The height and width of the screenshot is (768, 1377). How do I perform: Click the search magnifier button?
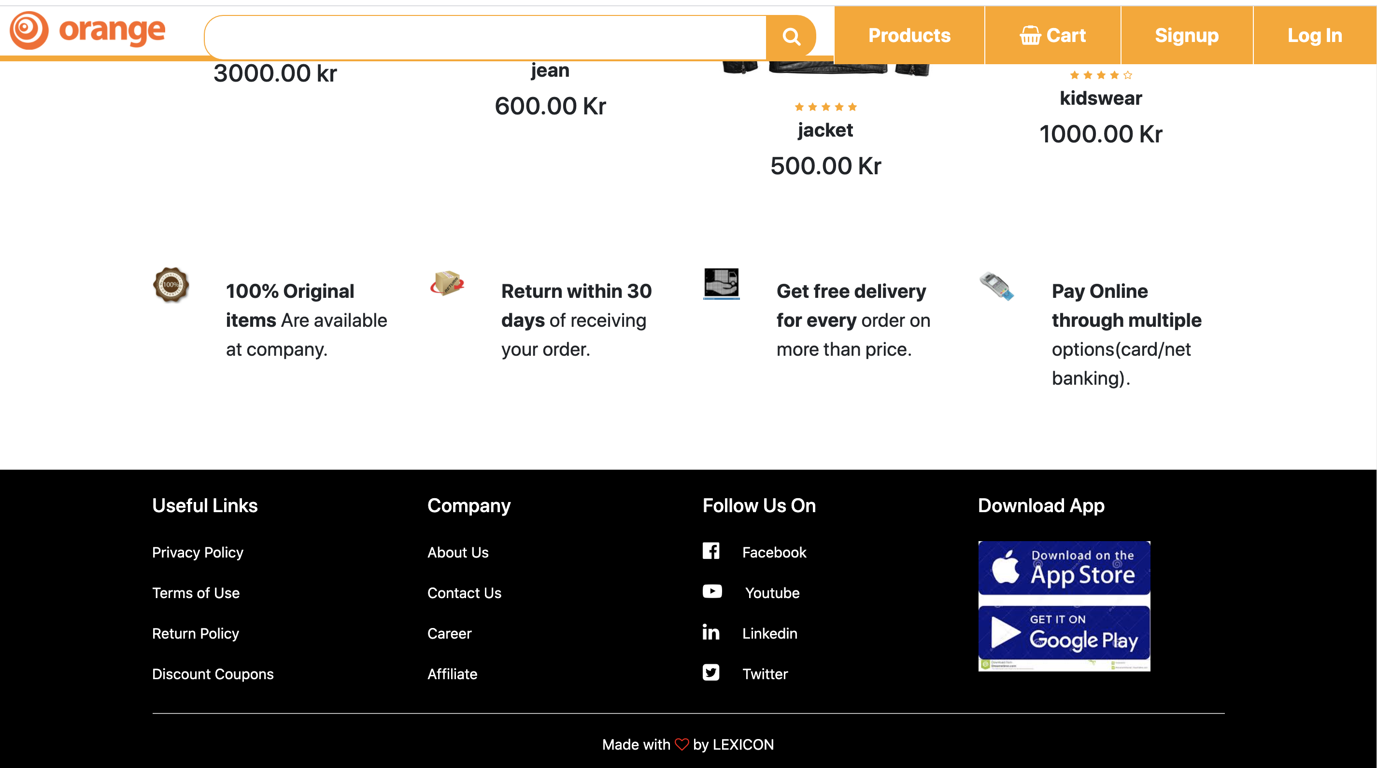point(791,36)
